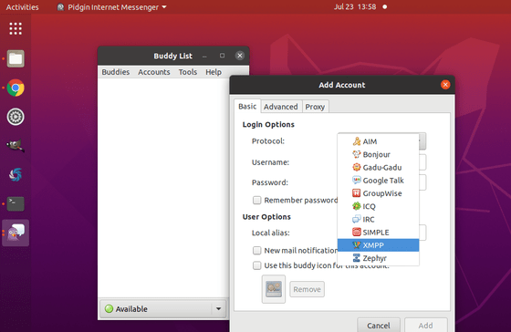Select the Google Talk protocol icon

[357, 181]
